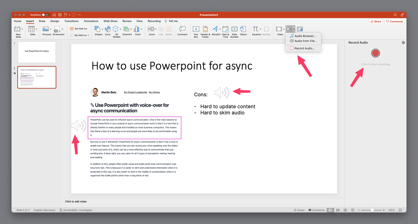Viewport: 418px width, 224px height.
Task: Close the Record Audio pane
Action: (x=403, y=42)
